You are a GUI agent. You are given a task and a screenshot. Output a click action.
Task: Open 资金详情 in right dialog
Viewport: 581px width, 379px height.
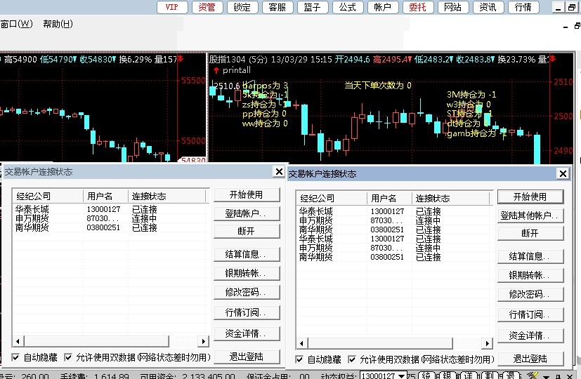tap(530, 335)
